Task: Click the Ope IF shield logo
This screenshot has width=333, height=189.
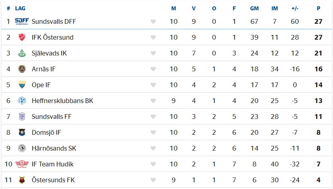Action: (x=22, y=85)
